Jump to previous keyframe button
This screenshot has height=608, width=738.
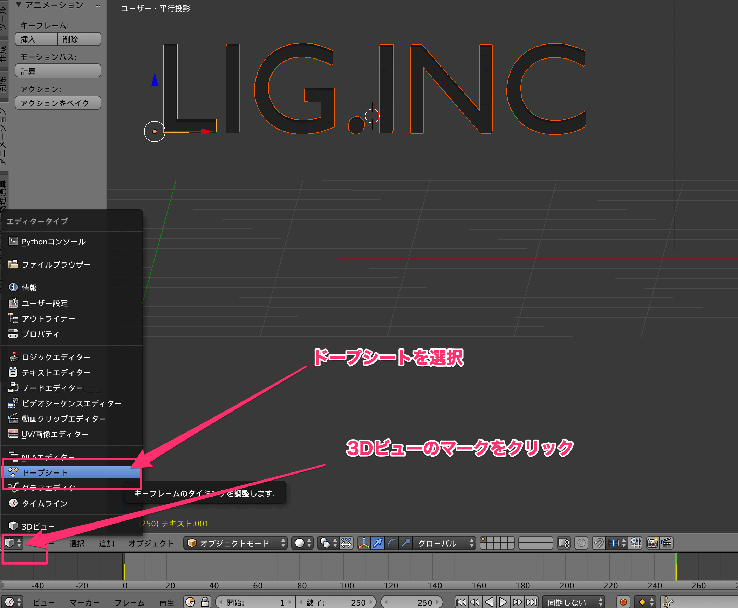475,602
